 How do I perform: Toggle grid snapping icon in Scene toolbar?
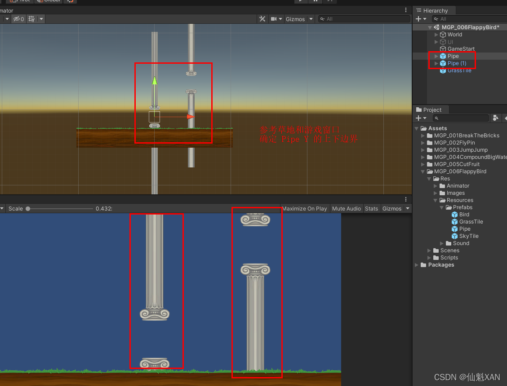[x=31, y=19]
